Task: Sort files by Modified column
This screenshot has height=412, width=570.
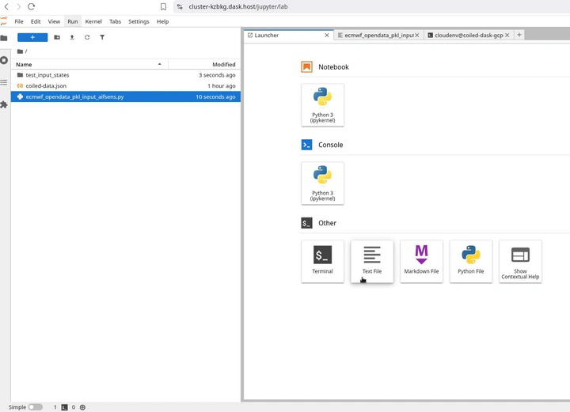Action: coord(223,64)
